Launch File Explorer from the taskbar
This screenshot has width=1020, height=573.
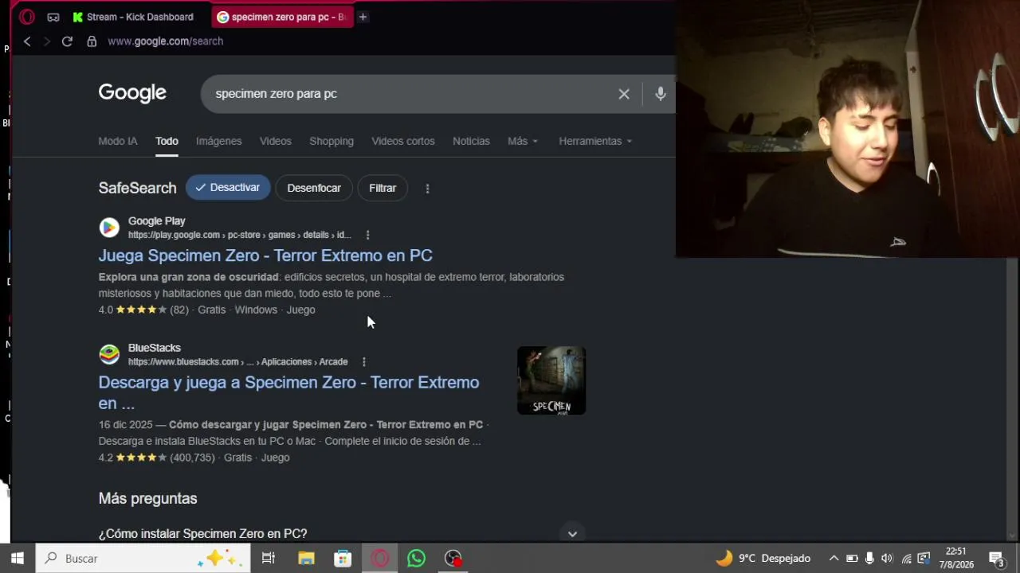(306, 558)
